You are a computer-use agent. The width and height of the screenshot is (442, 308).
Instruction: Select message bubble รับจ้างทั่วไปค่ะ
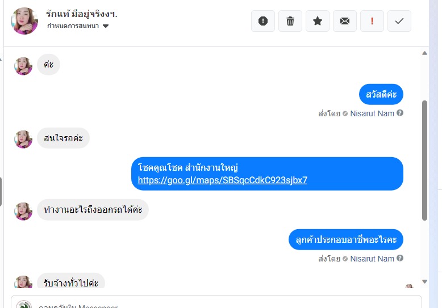point(71,281)
